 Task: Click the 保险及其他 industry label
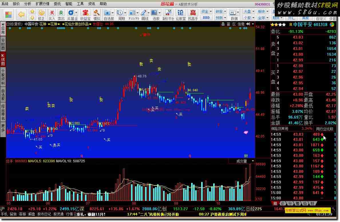coord(280,129)
